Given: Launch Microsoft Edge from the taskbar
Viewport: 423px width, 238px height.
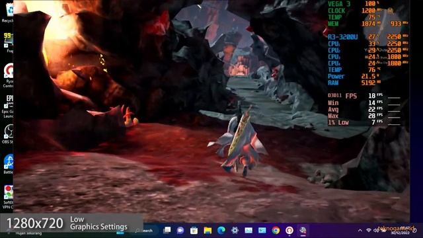Looking at the screenshot, I should coord(221,230).
